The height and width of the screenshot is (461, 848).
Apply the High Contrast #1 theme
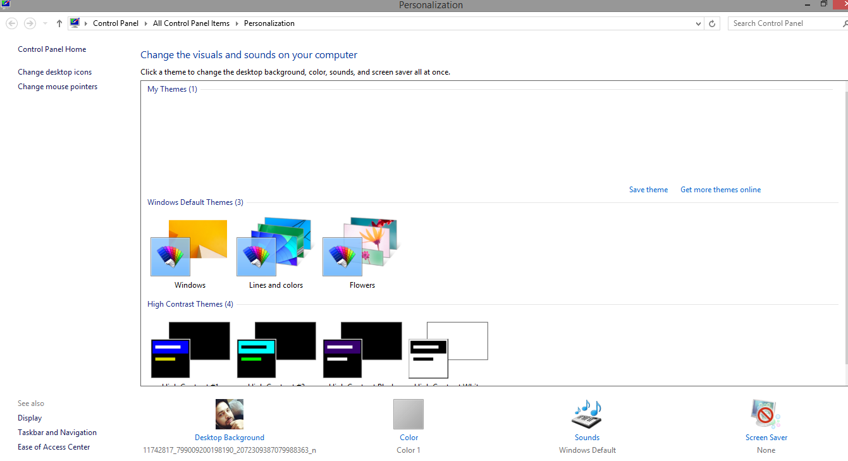pos(190,350)
